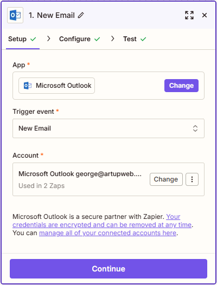Open account options three-dot menu
The height and width of the screenshot is (285, 217).
pyautogui.click(x=192, y=179)
